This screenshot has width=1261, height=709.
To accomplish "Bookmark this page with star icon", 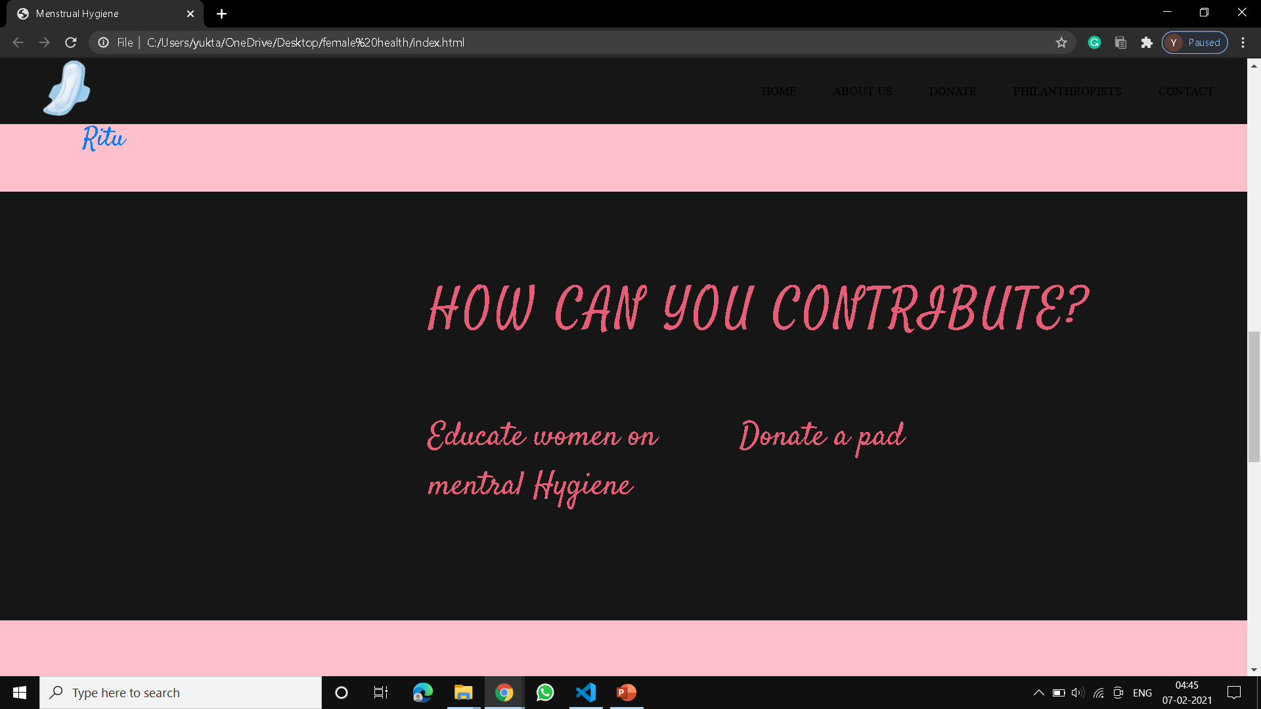I will click(x=1061, y=43).
